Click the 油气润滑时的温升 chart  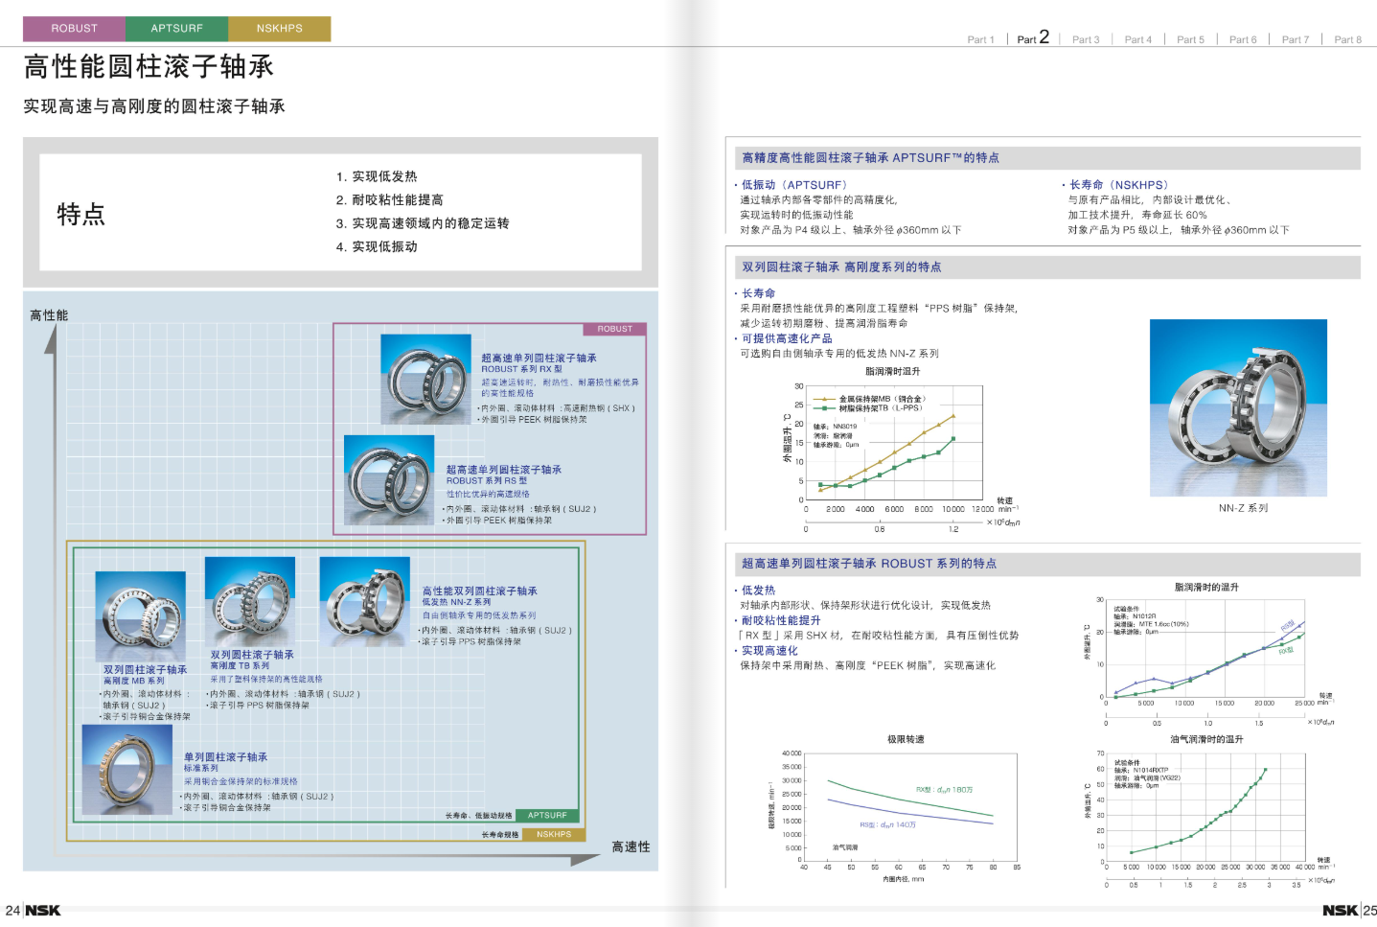click(1207, 813)
